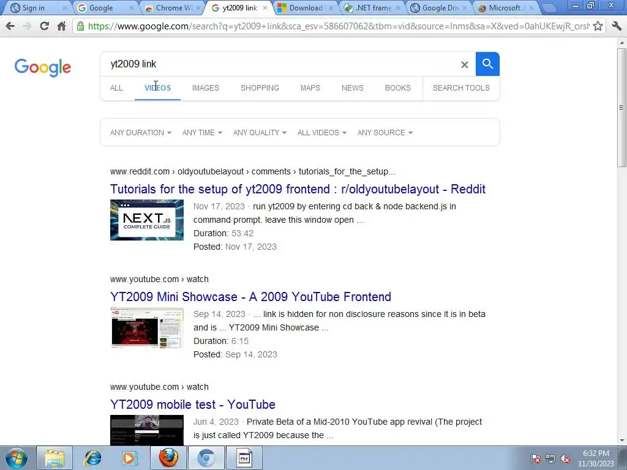
Task: Open Windows Explorer from the taskbar
Action: click(x=54, y=458)
